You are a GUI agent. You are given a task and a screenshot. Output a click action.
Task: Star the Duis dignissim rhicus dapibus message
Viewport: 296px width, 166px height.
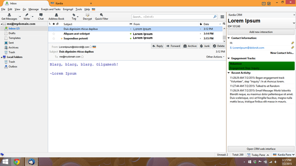[x=54, y=29]
